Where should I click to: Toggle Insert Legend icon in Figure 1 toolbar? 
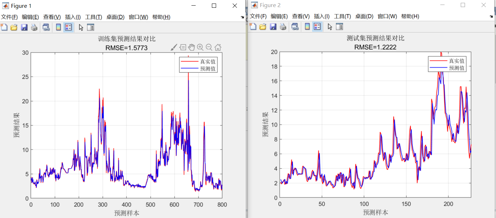(68, 27)
